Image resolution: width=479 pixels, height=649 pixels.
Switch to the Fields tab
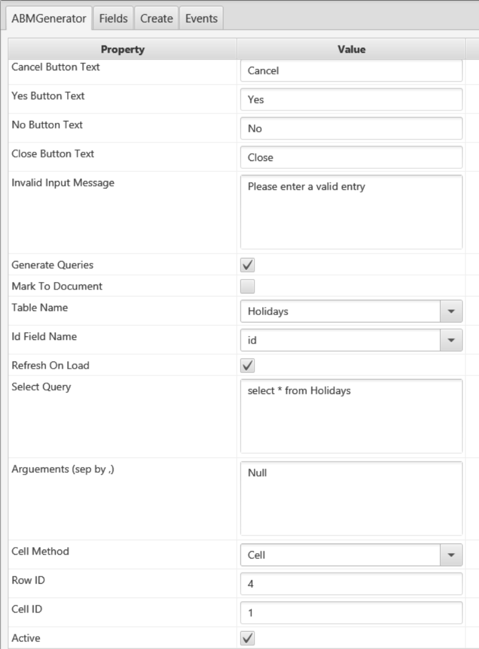point(113,19)
